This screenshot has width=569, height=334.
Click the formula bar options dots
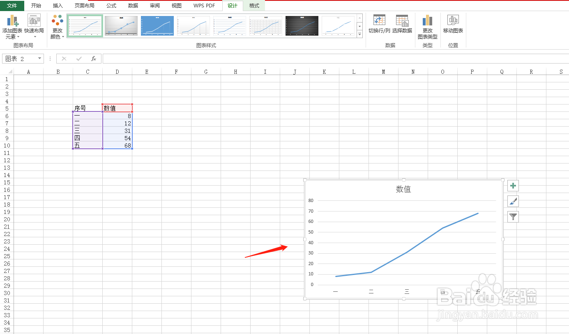(x=50, y=59)
